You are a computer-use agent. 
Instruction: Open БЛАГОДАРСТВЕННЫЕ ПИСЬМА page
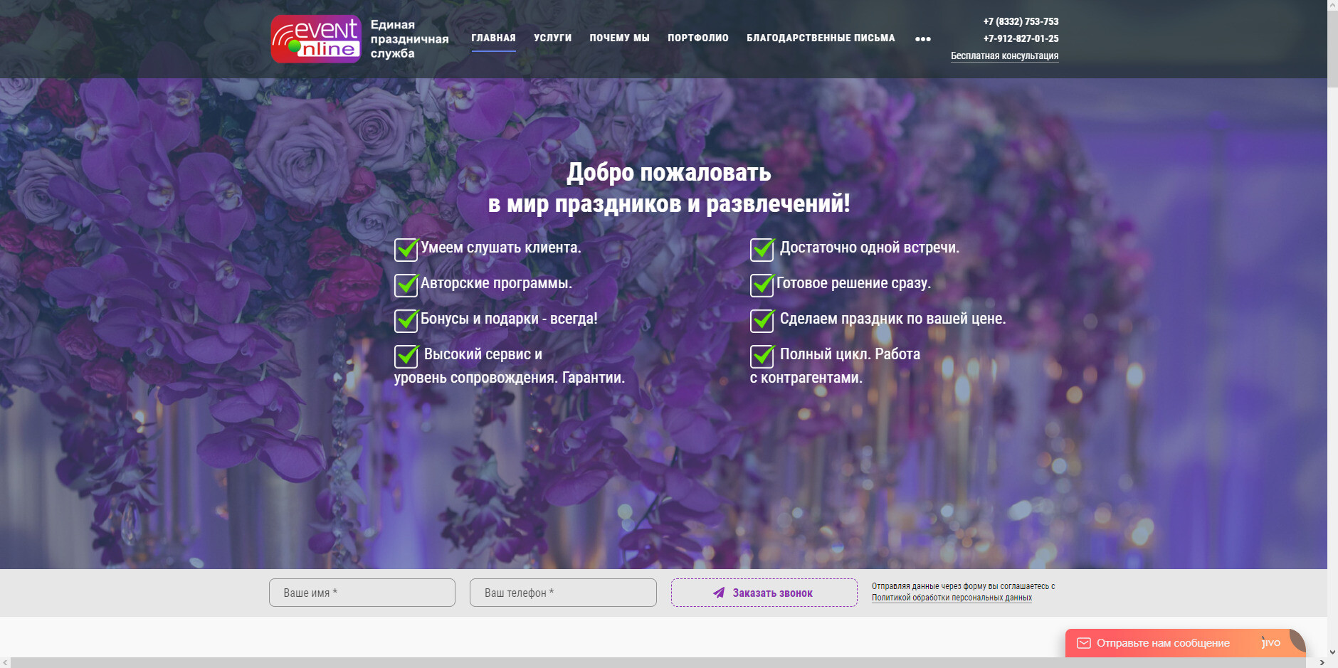point(821,38)
